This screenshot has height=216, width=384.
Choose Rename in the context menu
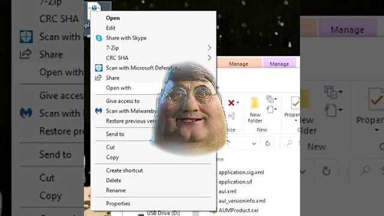click(x=116, y=191)
